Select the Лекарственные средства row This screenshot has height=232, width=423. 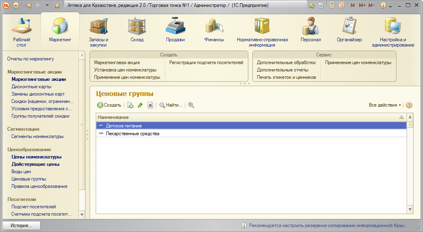click(x=133, y=134)
